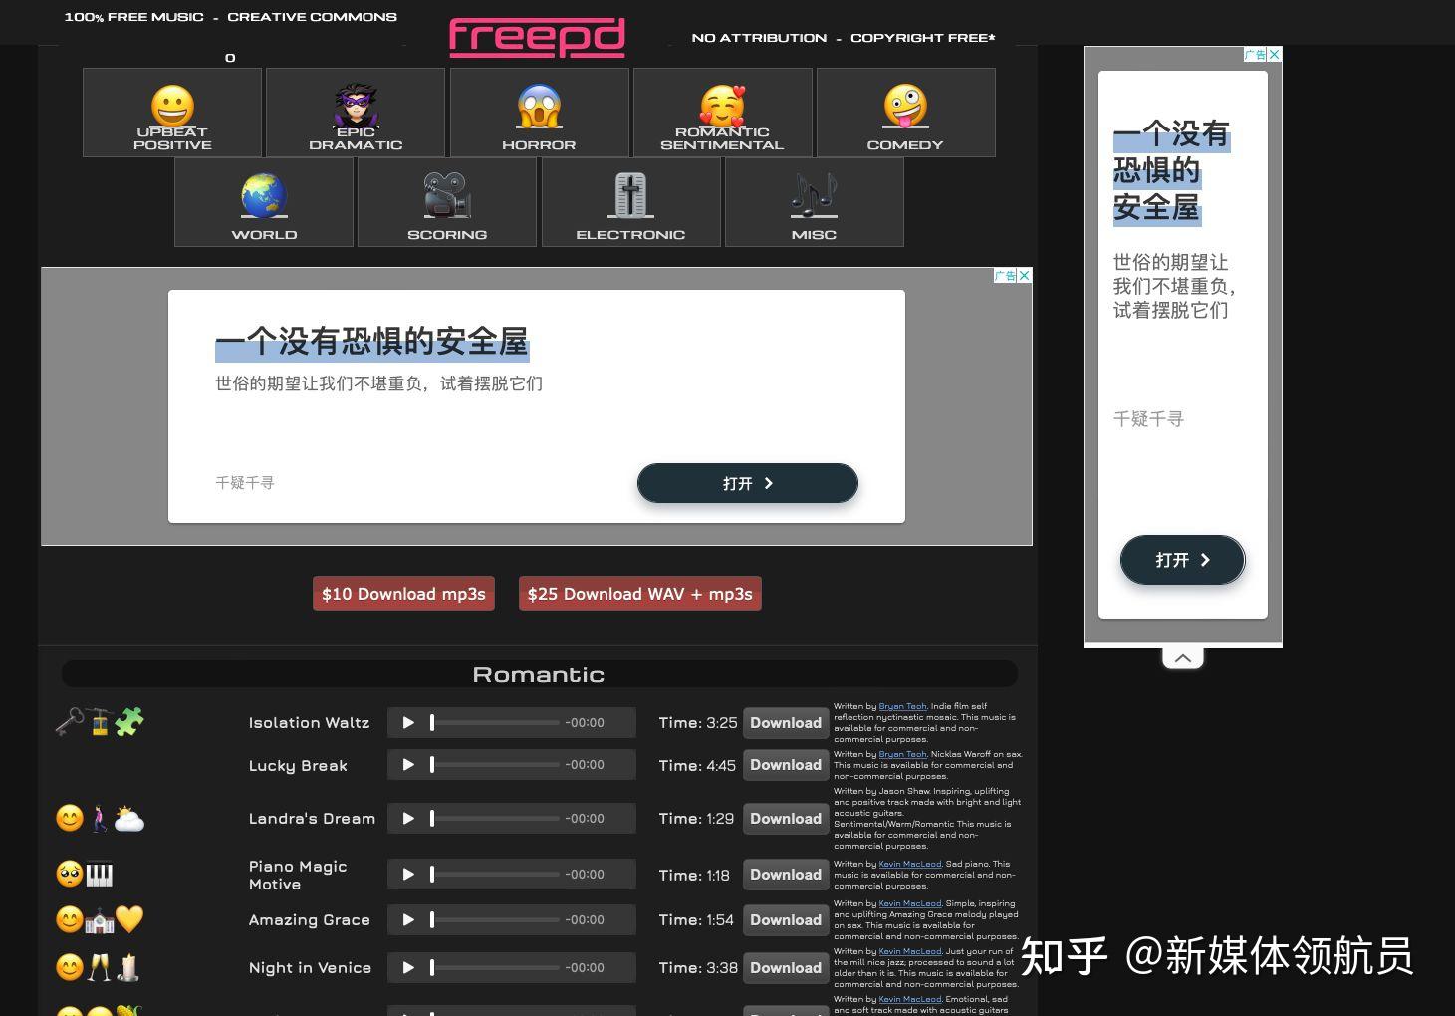Download Amazing Grace

[786, 920]
